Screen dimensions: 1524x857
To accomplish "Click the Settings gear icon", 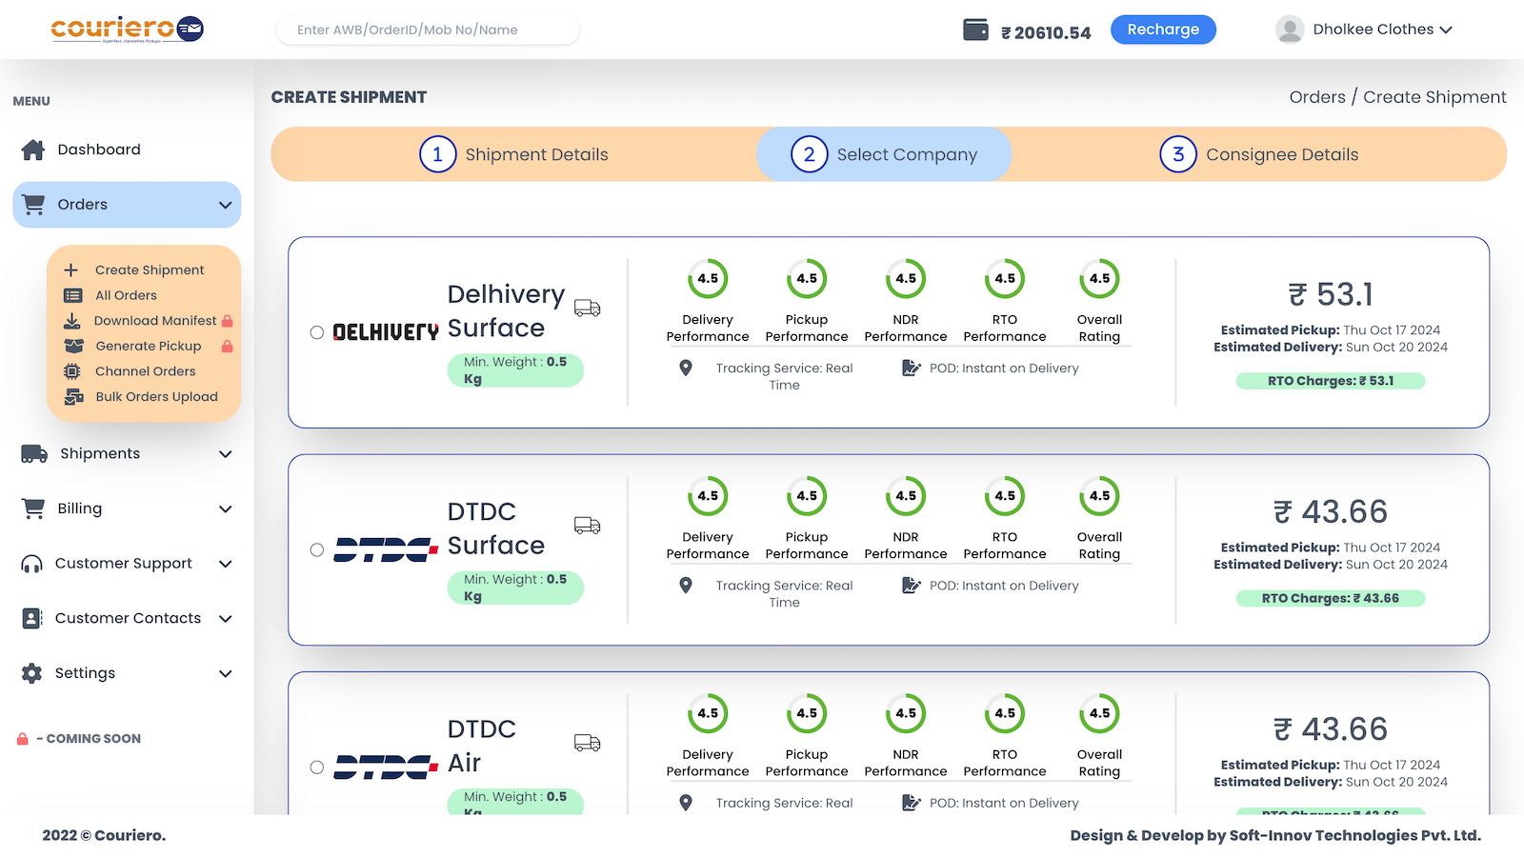I will 31,673.
